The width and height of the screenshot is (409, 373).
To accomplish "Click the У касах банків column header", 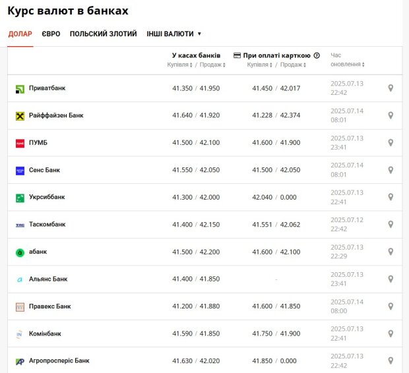I will coord(196,55).
